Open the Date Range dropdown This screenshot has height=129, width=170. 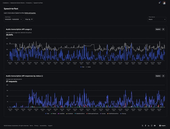click(13, 19)
